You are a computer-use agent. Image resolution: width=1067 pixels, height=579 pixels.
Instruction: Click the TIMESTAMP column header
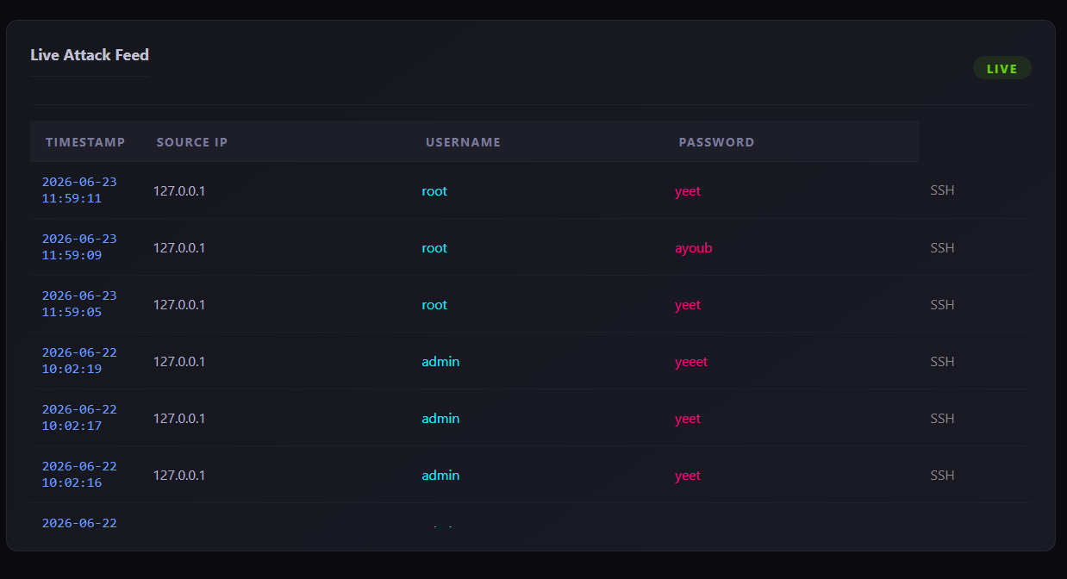click(x=85, y=142)
